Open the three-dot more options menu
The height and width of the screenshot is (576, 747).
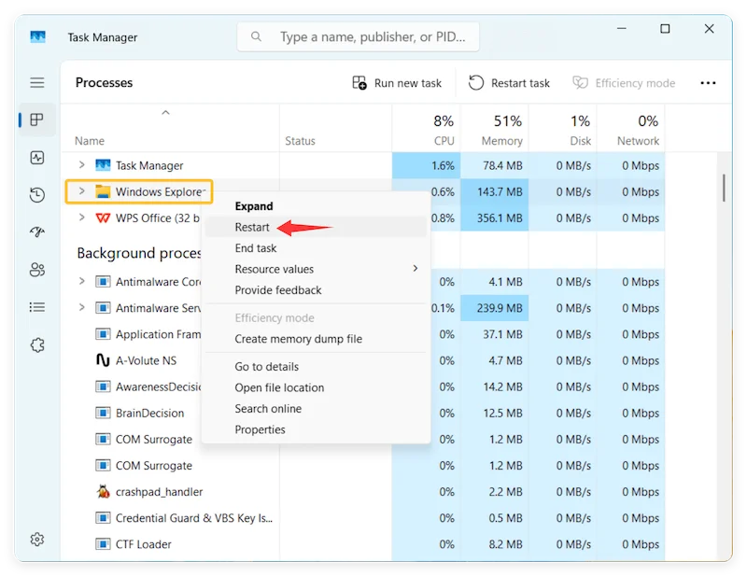pyautogui.click(x=708, y=83)
